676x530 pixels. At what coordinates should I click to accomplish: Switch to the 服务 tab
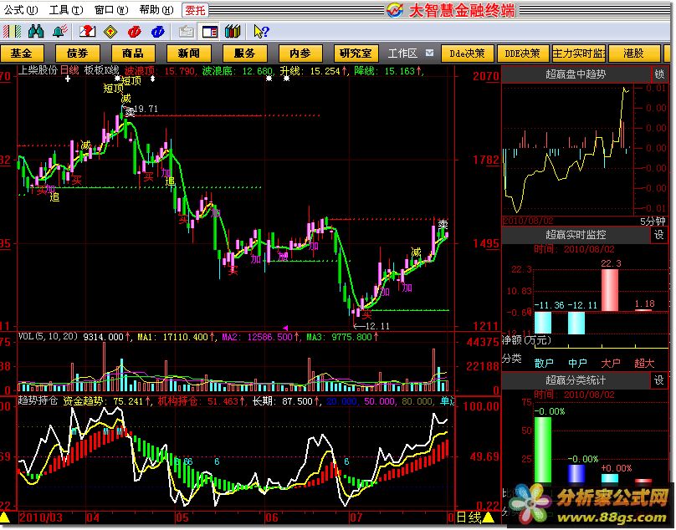click(x=244, y=54)
